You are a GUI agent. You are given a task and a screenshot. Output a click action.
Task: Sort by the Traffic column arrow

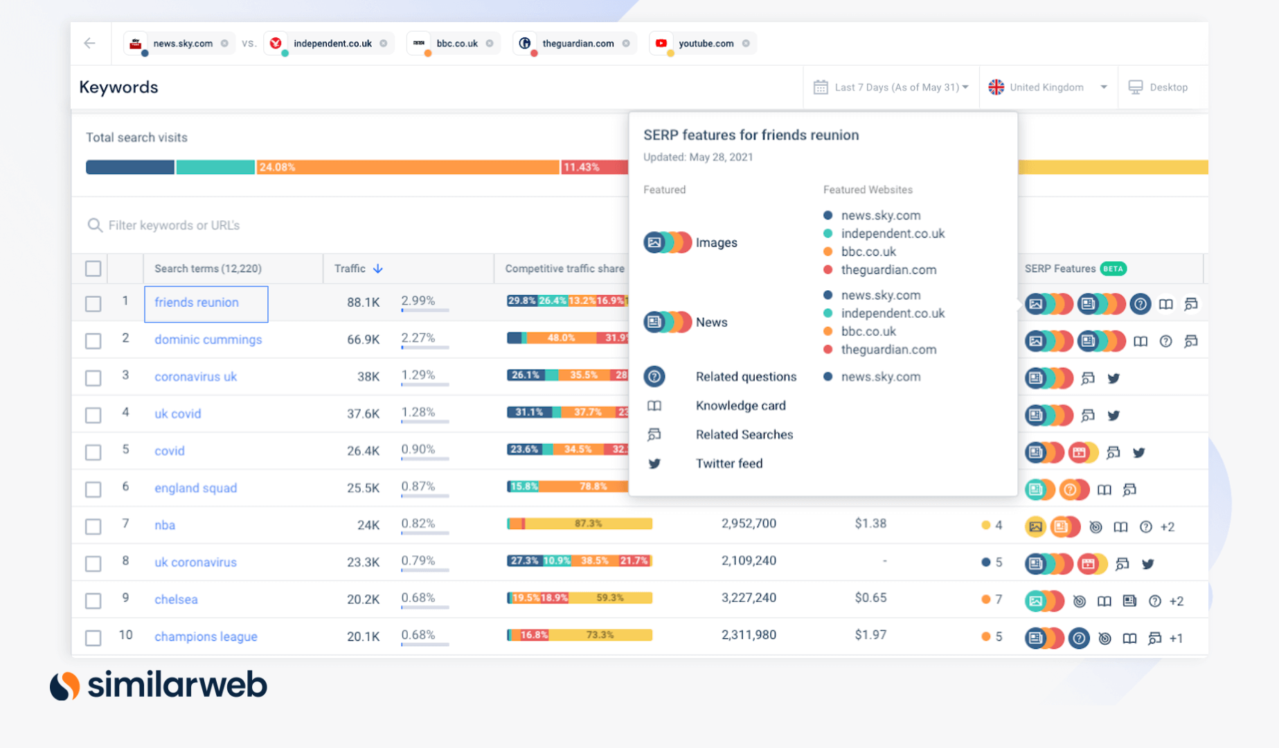tap(378, 269)
